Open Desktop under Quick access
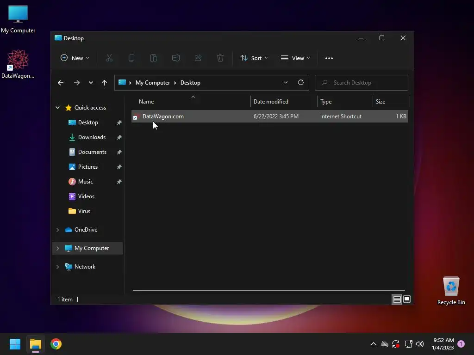 pyautogui.click(x=88, y=122)
